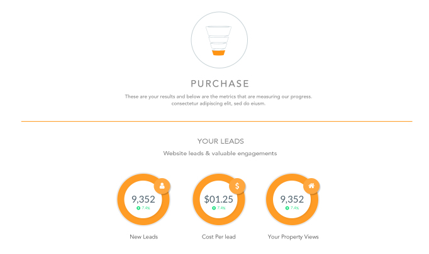
Task: Click the $01.25 cost value
Action: click(x=218, y=199)
